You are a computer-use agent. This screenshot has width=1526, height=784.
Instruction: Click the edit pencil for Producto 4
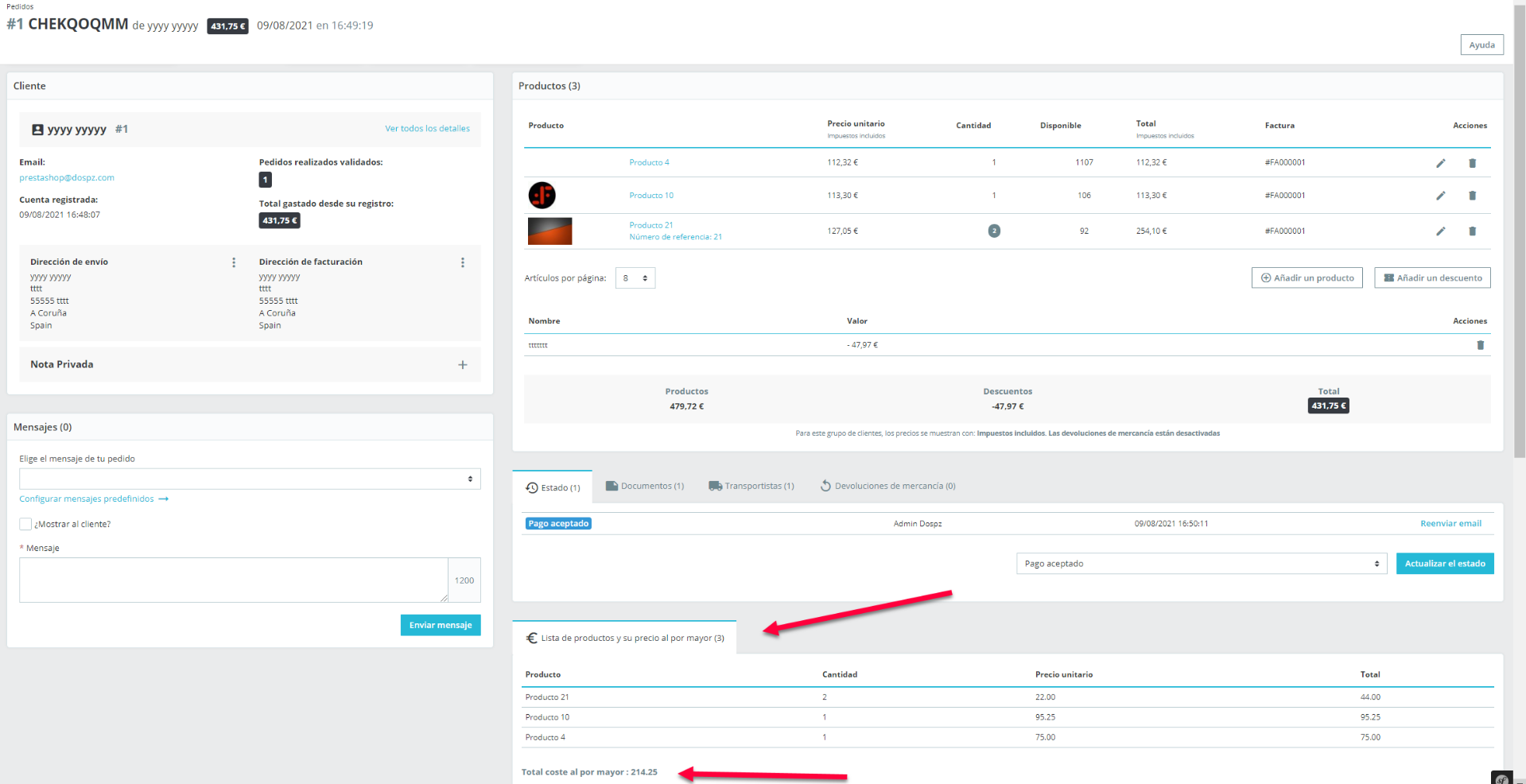(x=1440, y=163)
